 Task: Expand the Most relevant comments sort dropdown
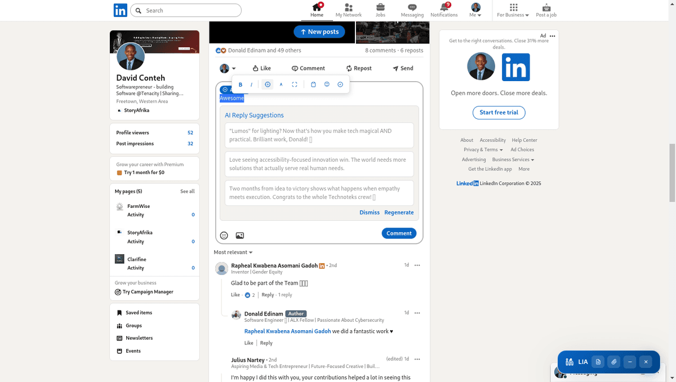[233, 252]
